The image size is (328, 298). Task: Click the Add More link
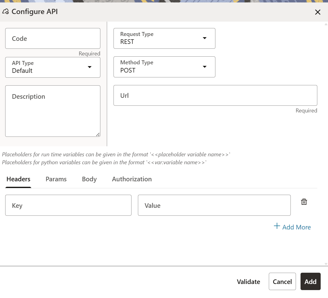tap(296, 227)
